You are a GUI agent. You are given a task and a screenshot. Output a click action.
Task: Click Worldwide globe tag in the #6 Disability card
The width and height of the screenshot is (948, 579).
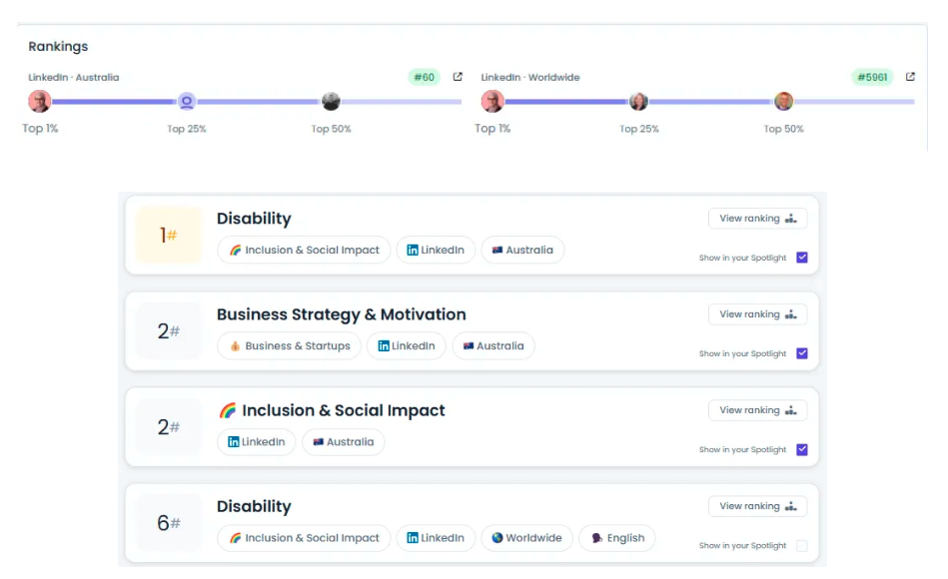pyautogui.click(x=526, y=538)
